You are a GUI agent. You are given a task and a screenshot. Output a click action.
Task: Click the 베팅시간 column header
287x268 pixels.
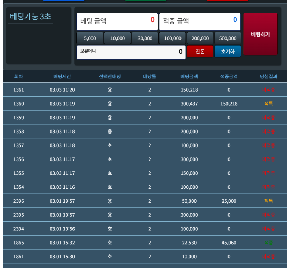click(x=62, y=76)
